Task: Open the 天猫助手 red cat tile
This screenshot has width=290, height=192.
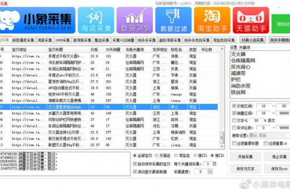Action: (251, 20)
